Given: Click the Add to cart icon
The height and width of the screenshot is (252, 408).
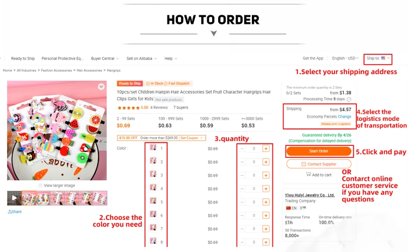Looking at the screenshot, I should pyautogui.click(x=308, y=174).
